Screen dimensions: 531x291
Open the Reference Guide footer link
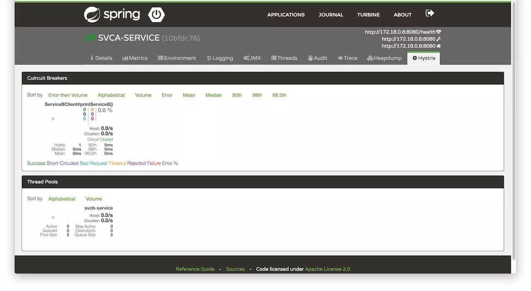(x=195, y=269)
